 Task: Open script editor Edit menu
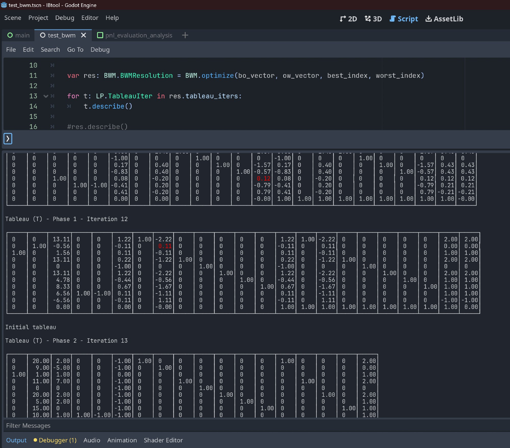click(x=28, y=50)
